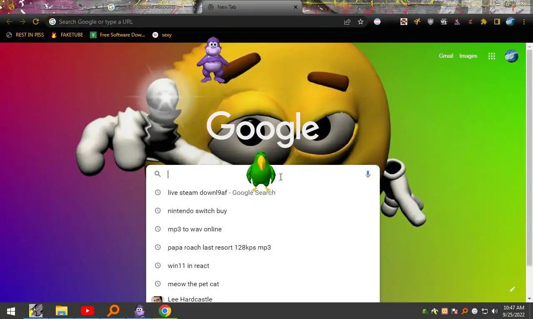
Task: Open the Windows Start menu
Action: 11,311
